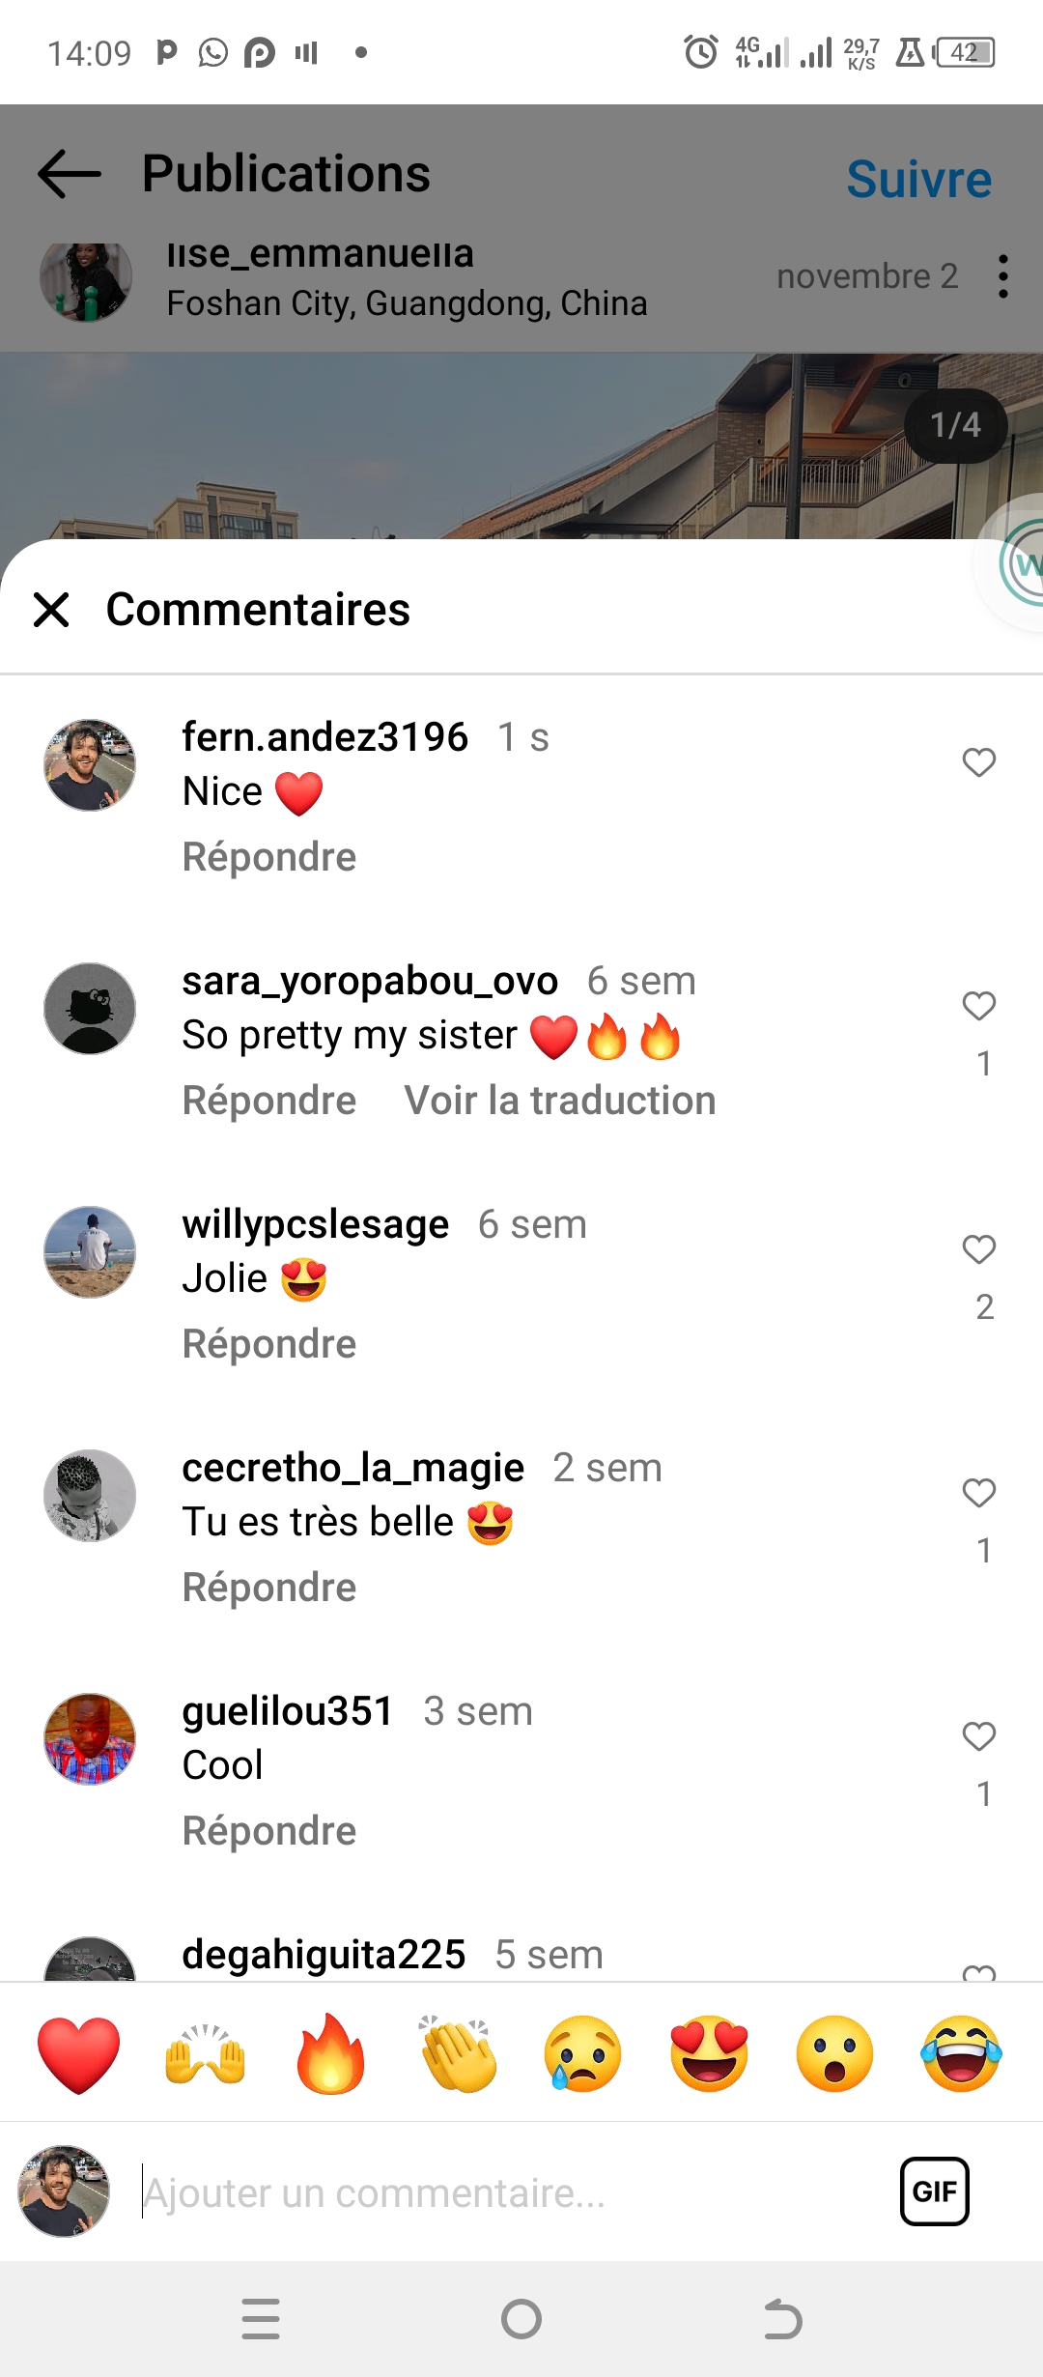The height and width of the screenshot is (2377, 1043).
Task: Insert the raised hands quick emoji
Action: 205,2054
